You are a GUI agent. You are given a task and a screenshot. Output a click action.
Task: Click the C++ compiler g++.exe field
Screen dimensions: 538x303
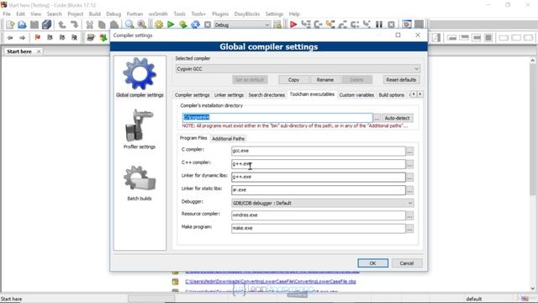point(319,164)
